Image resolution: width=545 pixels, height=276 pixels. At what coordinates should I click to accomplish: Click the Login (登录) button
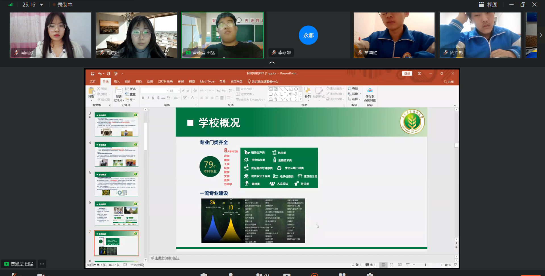pos(407,73)
